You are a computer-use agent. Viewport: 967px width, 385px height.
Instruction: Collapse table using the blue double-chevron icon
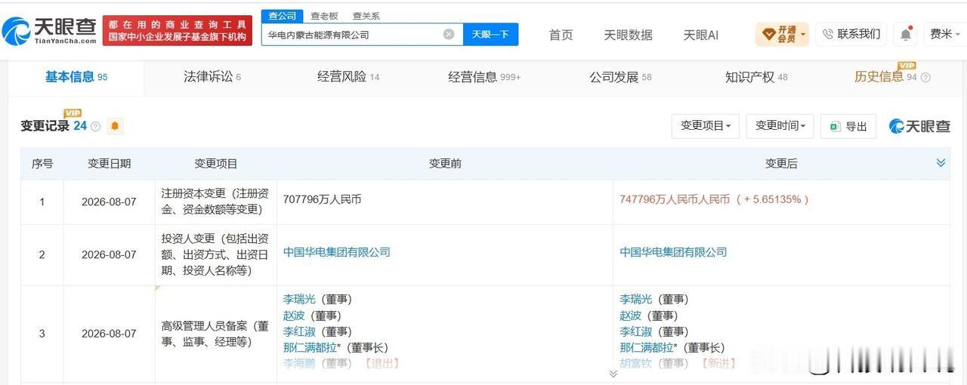941,162
